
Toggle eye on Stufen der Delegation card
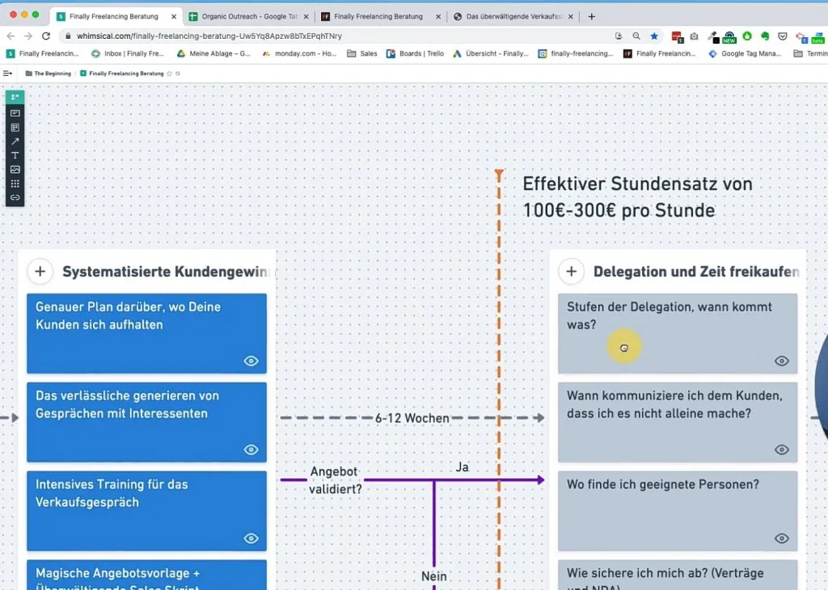pyautogui.click(x=782, y=361)
